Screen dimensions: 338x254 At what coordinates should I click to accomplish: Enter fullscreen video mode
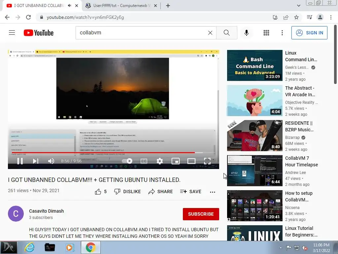tap(207, 161)
